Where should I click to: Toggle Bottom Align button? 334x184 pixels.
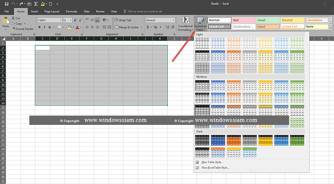(x=97, y=20)
